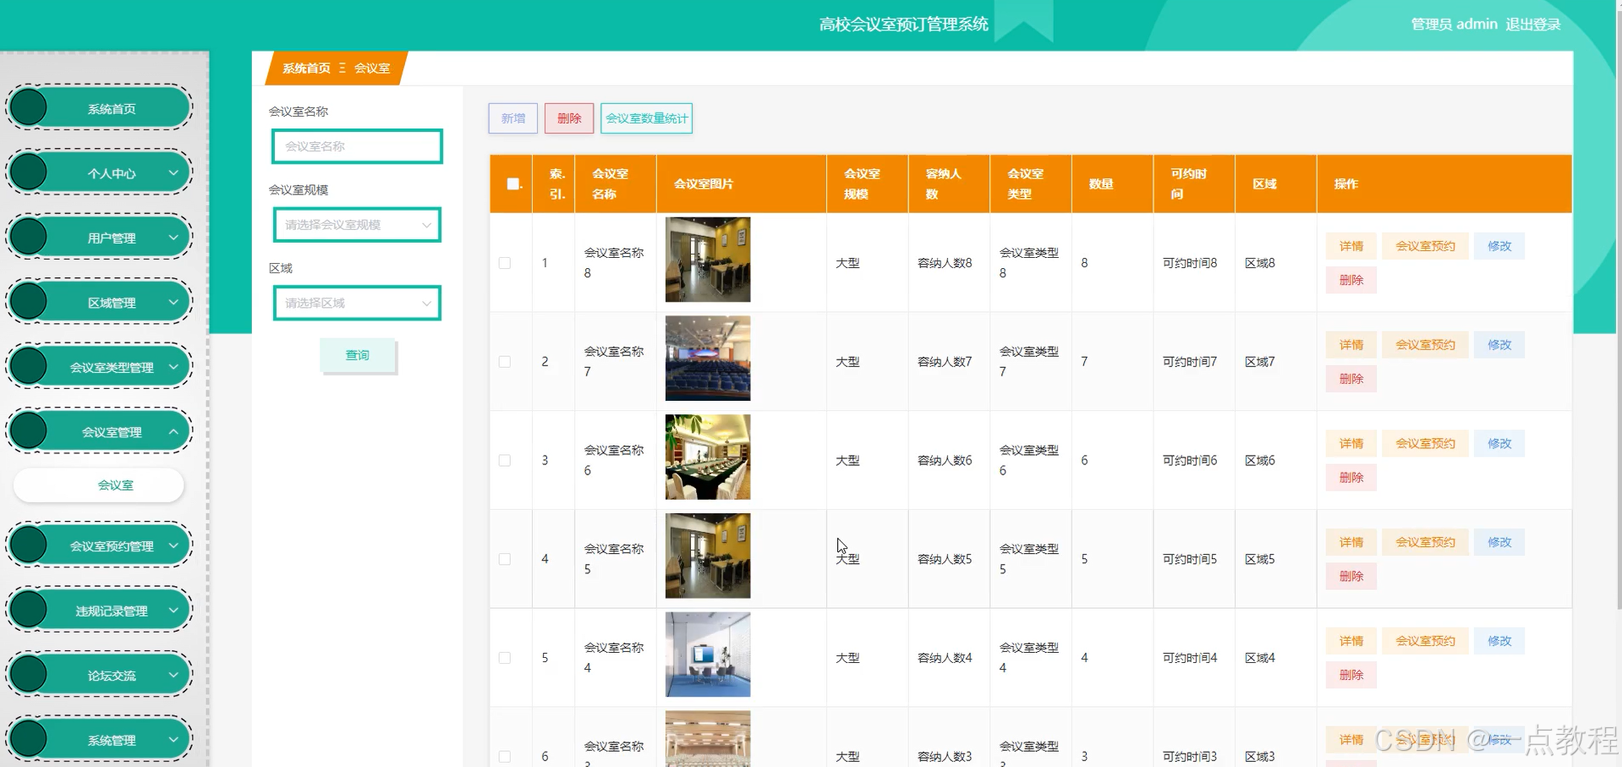Focus the 会议室名称 search input
The width and height of the screenshot is (1622, 767).
pos(357,146)
